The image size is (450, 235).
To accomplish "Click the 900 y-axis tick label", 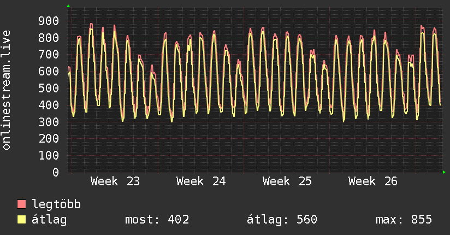I will (49, 21).
